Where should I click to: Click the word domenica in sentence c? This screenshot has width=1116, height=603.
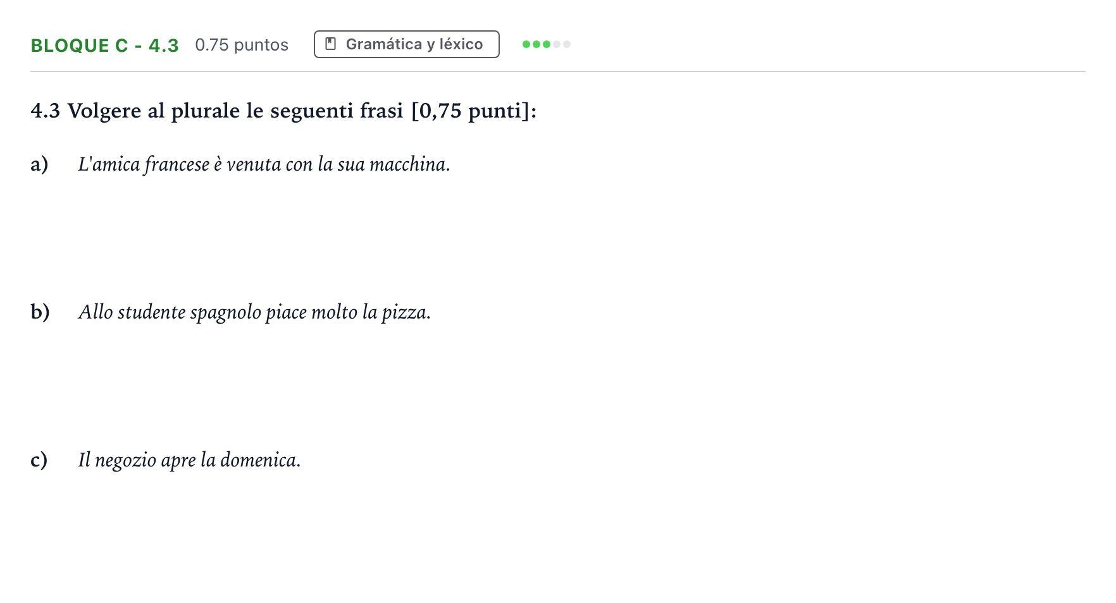click(260, 460)
